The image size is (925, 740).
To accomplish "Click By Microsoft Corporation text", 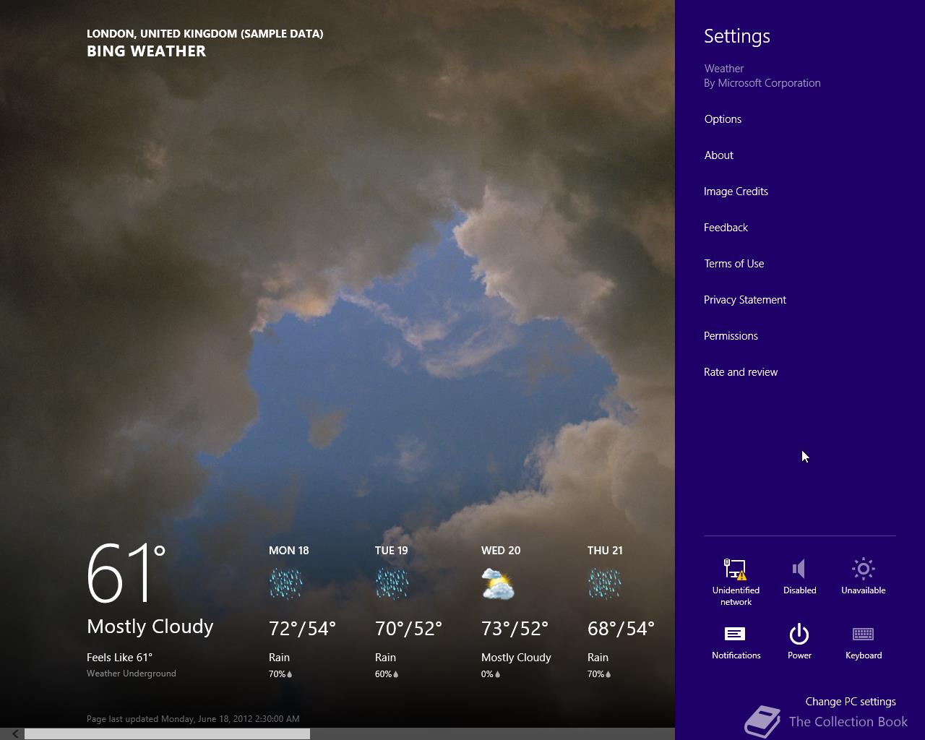I will pyautogui.click(x=762, y=83).
